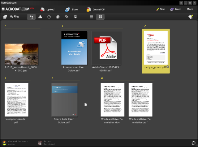Click the My Files folder icon
The height and width of the screenshot is (147, 198).
point(5,17)
